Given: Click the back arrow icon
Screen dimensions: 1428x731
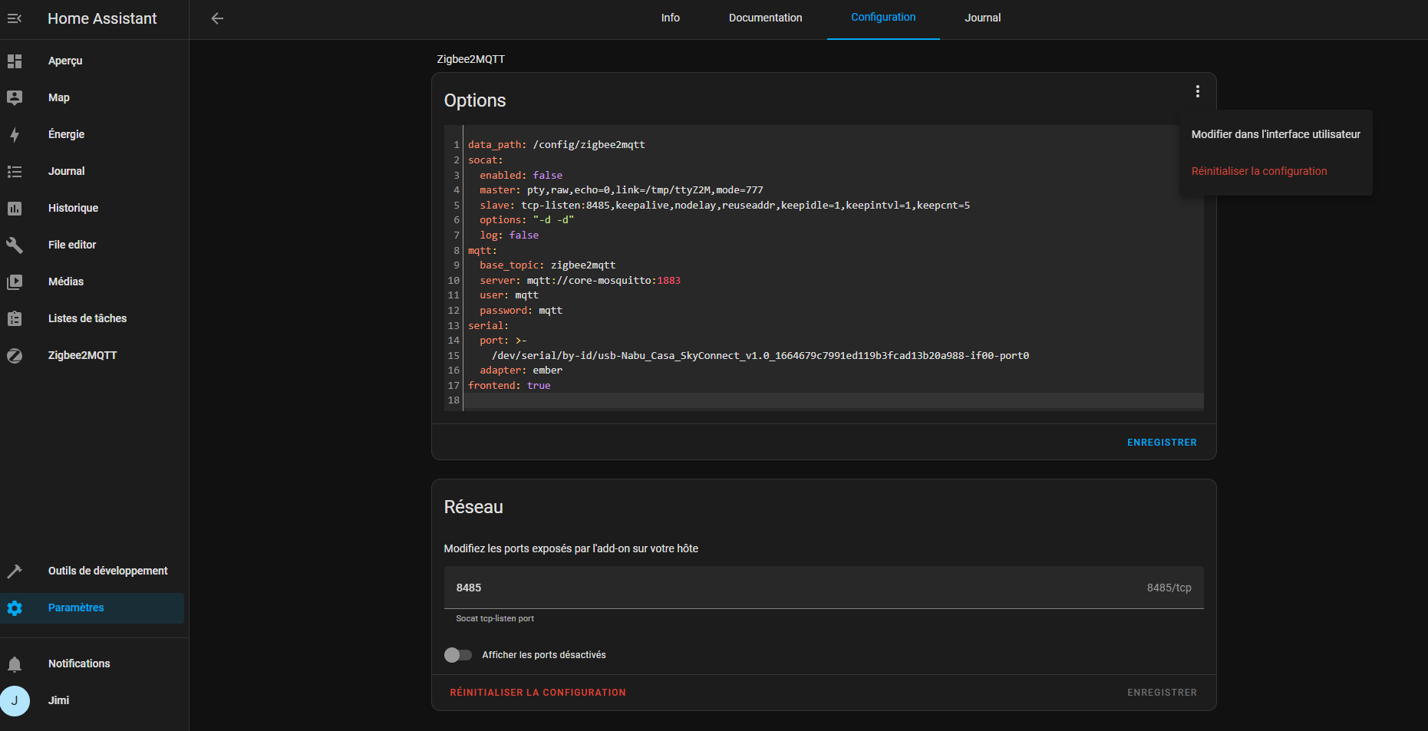Looking at the screenshot, I should click(217, 18).
